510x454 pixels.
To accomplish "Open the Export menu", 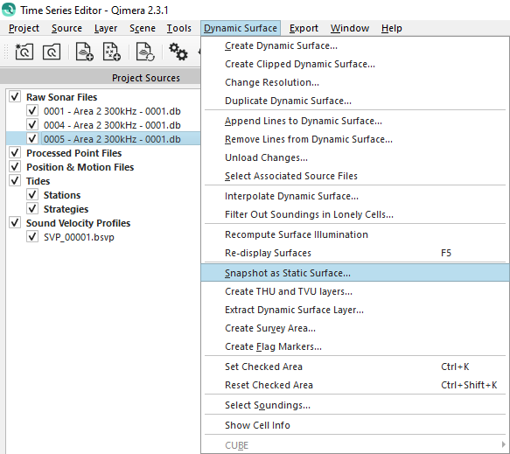I will pyautogui.click(x=304, y=28).
